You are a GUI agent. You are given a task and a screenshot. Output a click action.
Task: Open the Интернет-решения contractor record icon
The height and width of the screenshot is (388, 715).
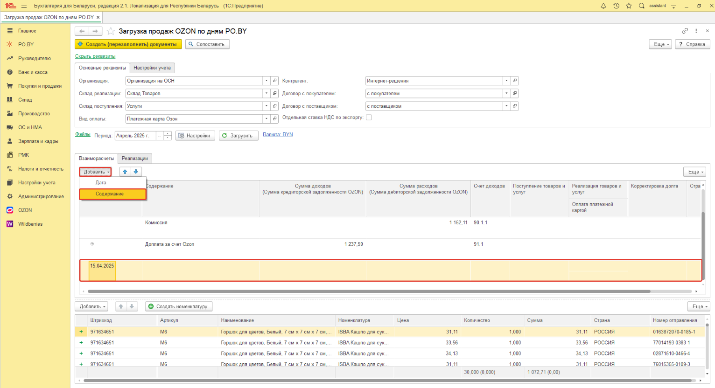click(515, 81)
